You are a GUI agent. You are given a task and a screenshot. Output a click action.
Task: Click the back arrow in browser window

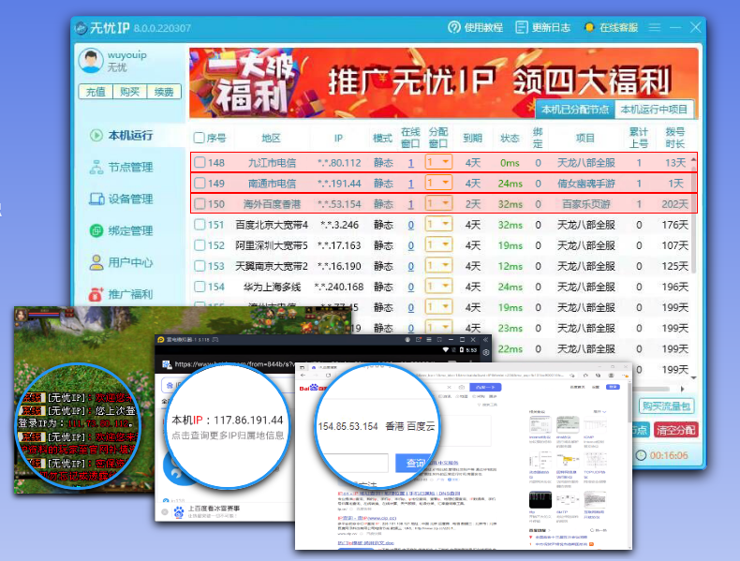[303, 376]
